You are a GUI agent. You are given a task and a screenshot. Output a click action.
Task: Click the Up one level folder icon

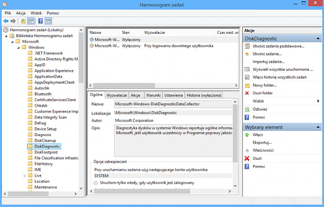[x=23, y=21]
